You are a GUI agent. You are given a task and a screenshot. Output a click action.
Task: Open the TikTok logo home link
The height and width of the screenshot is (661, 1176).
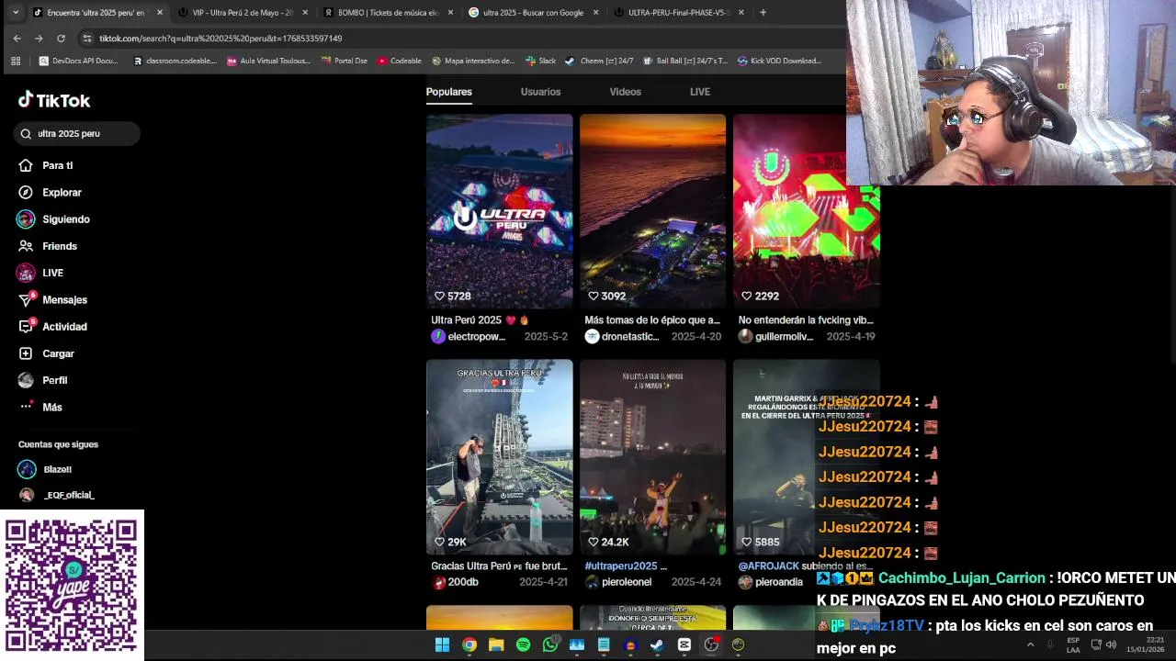point(54,100)
